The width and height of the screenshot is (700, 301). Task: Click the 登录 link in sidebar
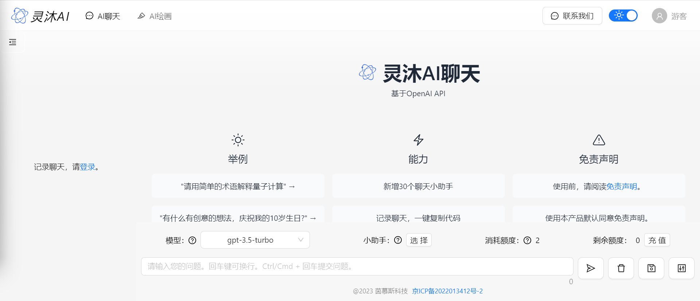[x=87, y=167]
